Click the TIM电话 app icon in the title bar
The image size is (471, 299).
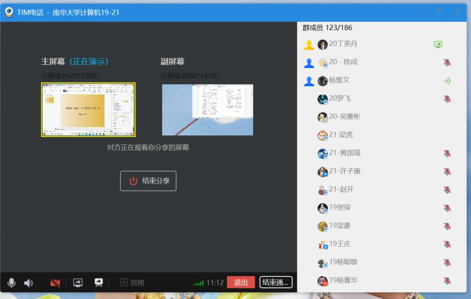[x=9, y=11]
